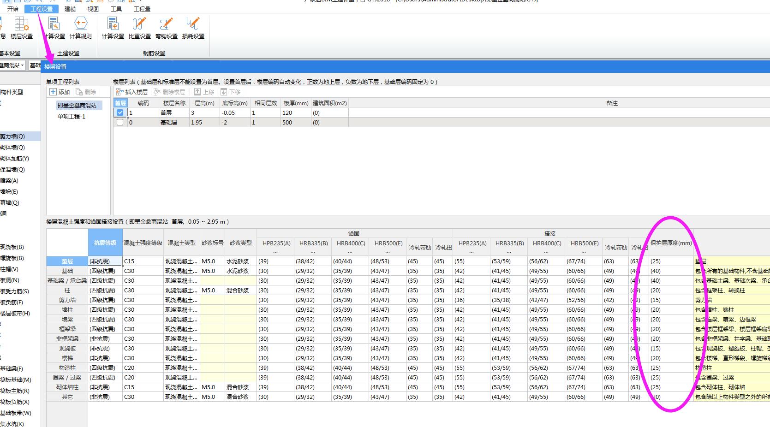Screen dimensions: 770x427
Task: Select the 砌体墙柱 row header
Action: (67, 387)
